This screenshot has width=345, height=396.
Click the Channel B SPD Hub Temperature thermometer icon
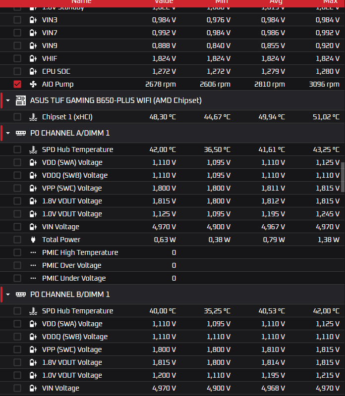33,311
